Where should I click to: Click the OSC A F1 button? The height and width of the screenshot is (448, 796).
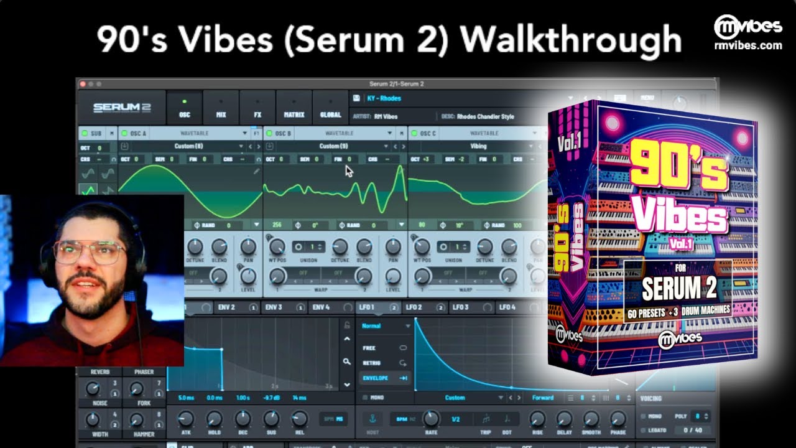(256, 133)
